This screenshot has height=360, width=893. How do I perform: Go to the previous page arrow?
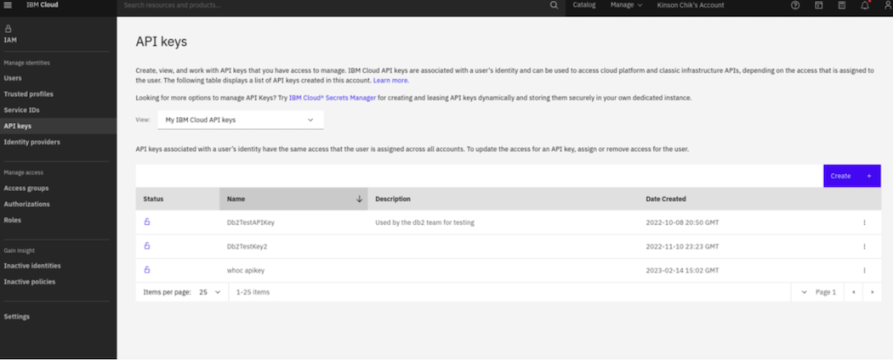tap(853, 292)
